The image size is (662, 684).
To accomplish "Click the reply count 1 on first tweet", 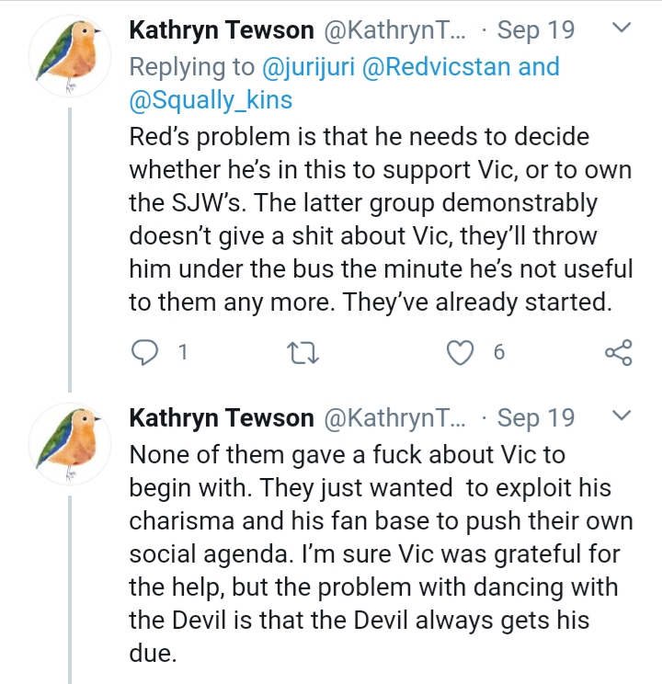I will (x=183, y=352).
